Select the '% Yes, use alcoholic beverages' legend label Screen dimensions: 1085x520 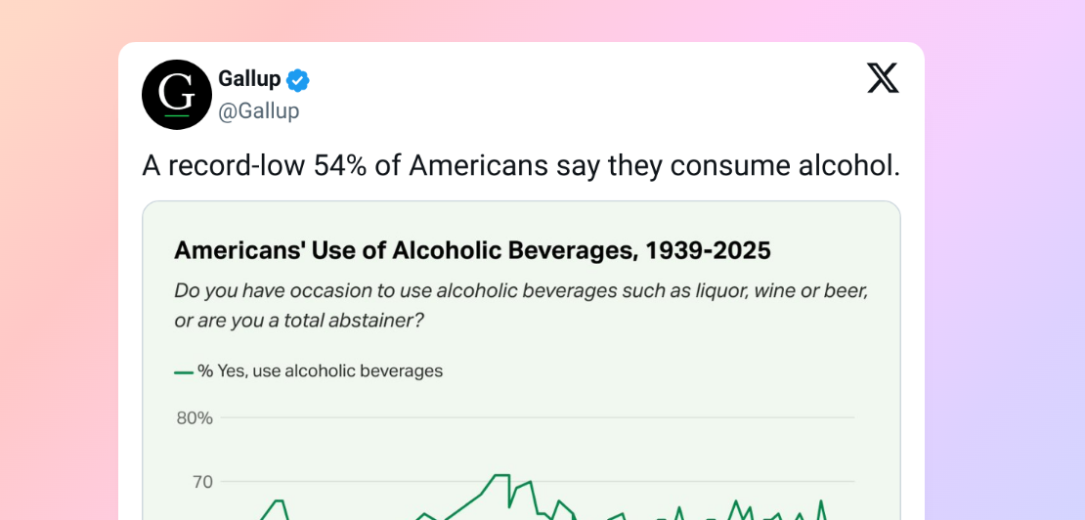[x=320, y=371]
